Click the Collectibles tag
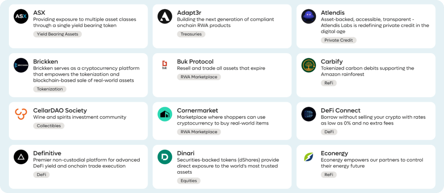 [49, 126]
